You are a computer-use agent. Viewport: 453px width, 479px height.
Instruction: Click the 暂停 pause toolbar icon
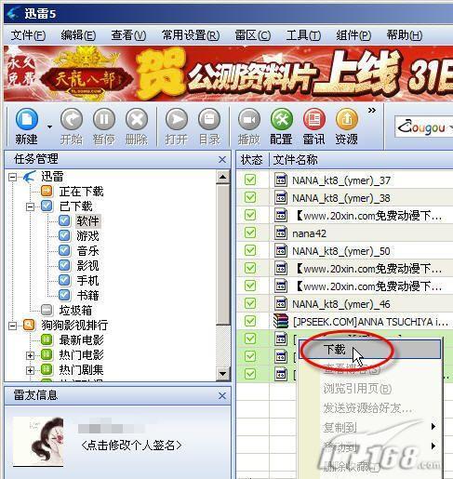104,119
